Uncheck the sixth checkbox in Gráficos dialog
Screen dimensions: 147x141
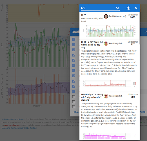[x=73, y=65]
